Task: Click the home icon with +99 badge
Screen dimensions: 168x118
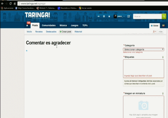Action: (x=27, y=25)
